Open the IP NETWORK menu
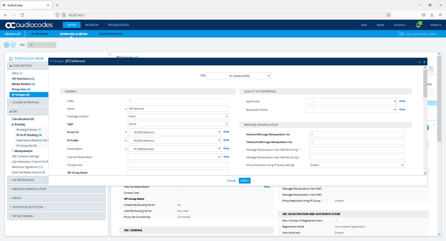The height and width of the screenshot is (241, 446). pyautogui.click(x=40, y=34)
